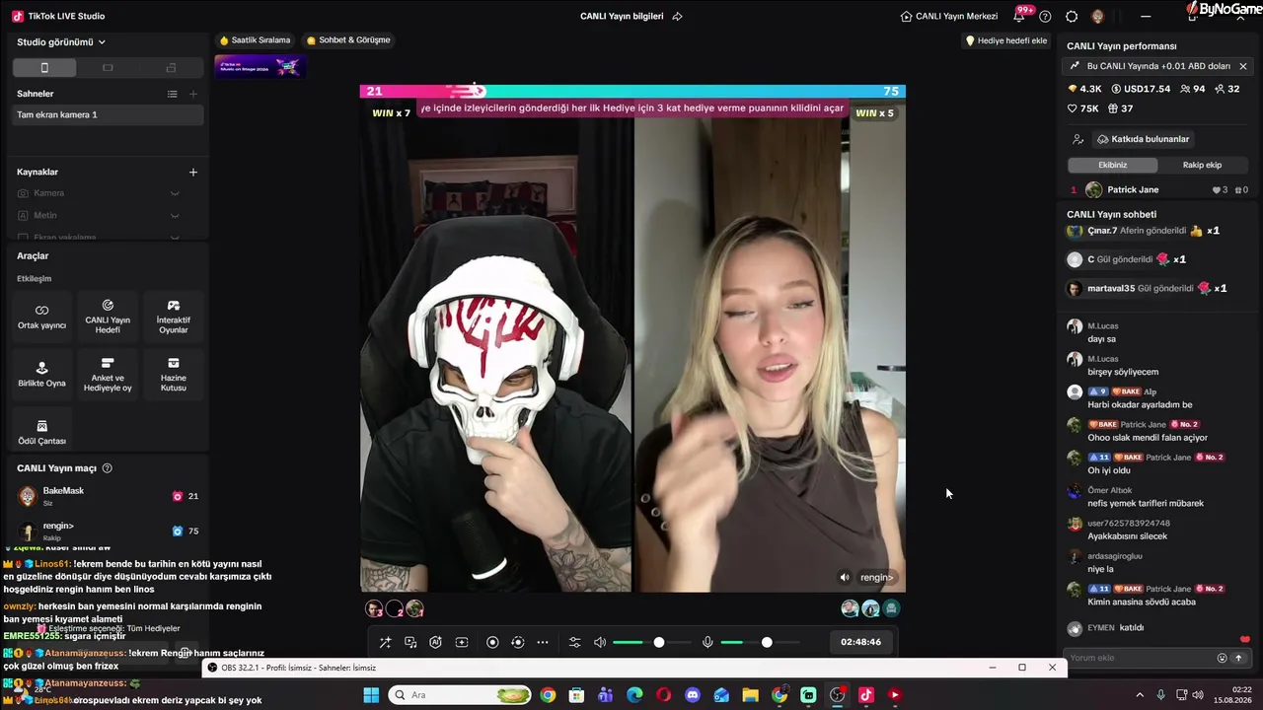Click the add-overlay icon beside the AI icon
This screenshot has width=1263, height=710.
(461, 643)
